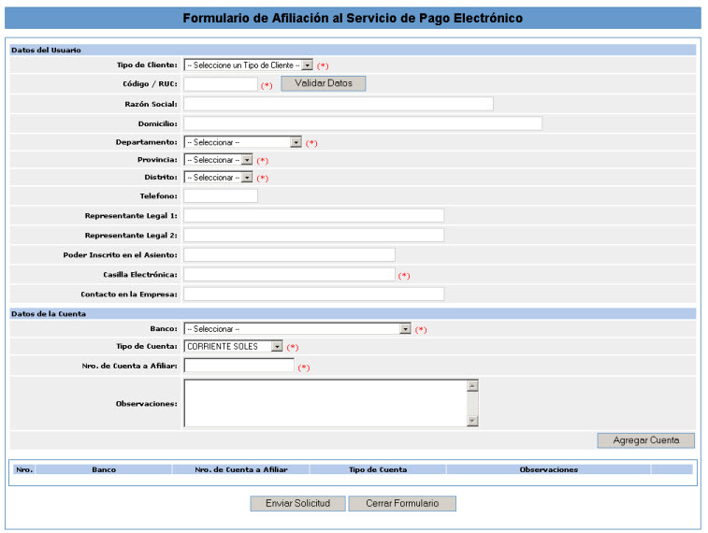
Task: Focus the Razón Social text field
Action: coord(339,104)
